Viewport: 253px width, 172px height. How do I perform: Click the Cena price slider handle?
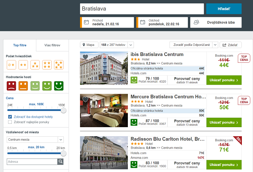(x=63, y=110)
